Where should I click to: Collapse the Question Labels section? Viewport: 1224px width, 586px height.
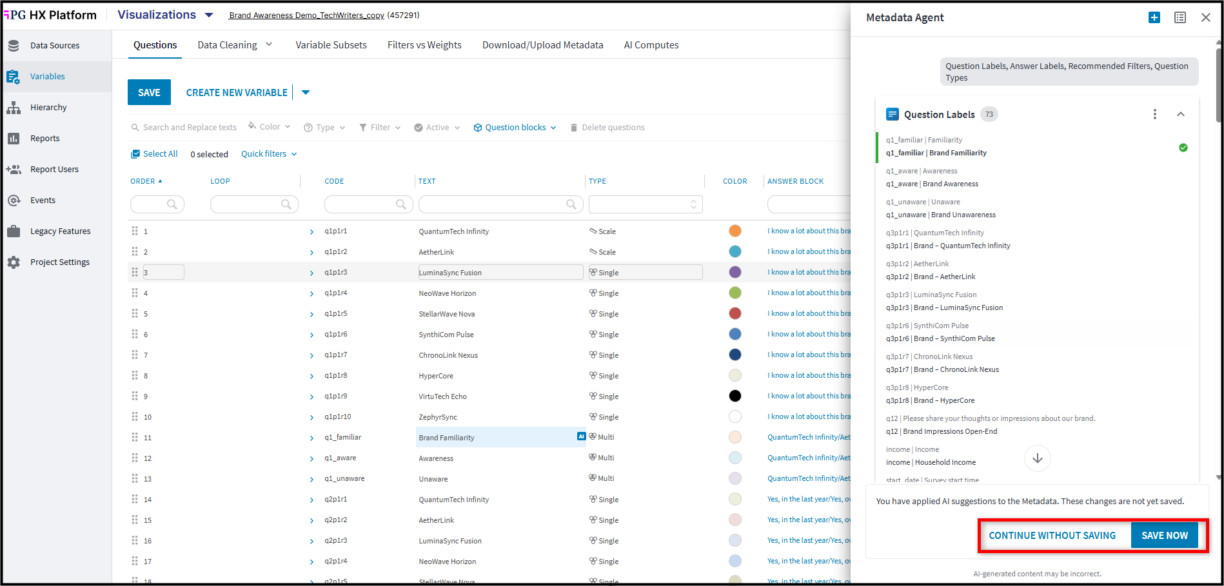tap(1181, 114)
